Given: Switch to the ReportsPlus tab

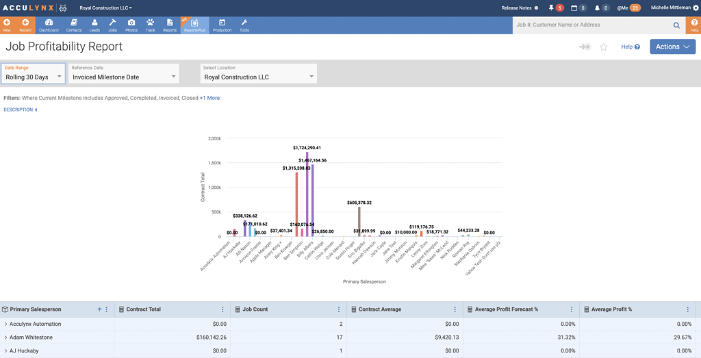Looking at the screenshot, I should pos(194,25).
